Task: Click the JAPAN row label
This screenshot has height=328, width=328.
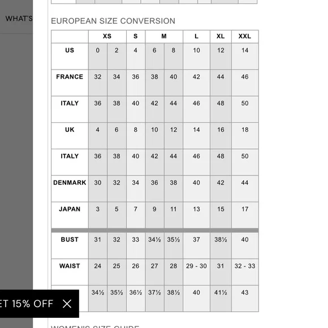Action: 70,209
